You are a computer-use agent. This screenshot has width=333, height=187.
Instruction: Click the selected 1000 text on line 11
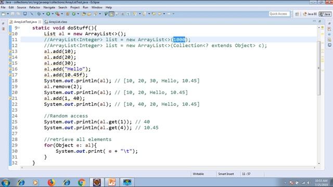(179, 39)
